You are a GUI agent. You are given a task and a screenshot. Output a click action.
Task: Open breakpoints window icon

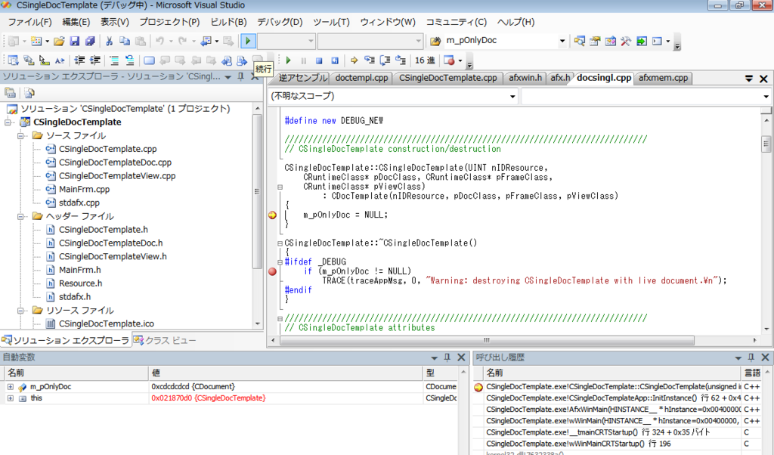[x=449, y=60]
